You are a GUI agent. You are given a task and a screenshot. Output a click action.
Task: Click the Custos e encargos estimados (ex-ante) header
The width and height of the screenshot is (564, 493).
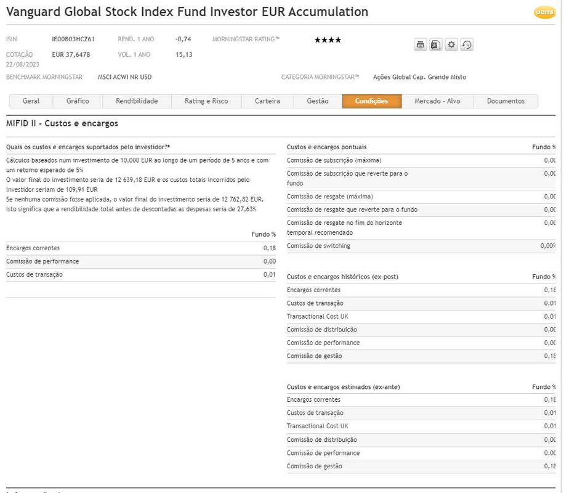coord(343,387)
